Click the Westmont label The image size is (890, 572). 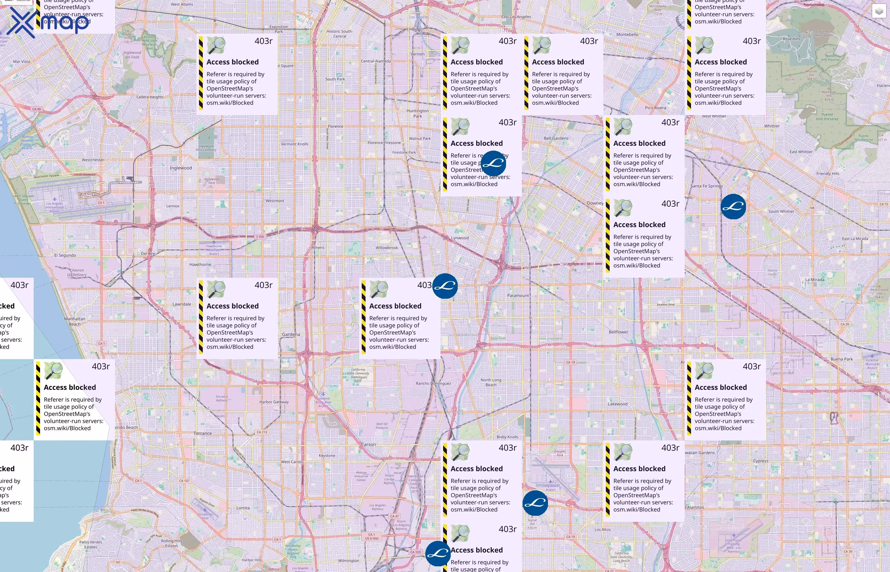click(275, 201)
